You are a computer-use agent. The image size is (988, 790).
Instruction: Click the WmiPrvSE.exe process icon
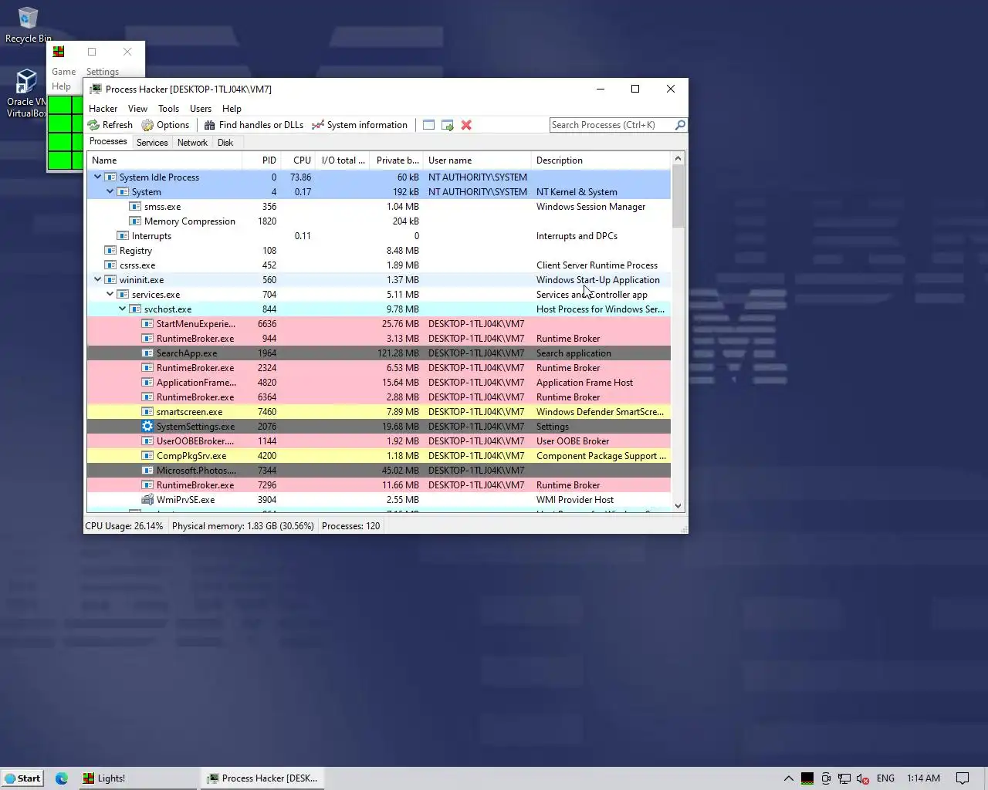[147, 500]
